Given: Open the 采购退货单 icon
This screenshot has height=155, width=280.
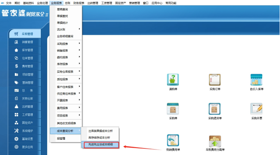Looking at the screenshot, I should pos(214,109).
